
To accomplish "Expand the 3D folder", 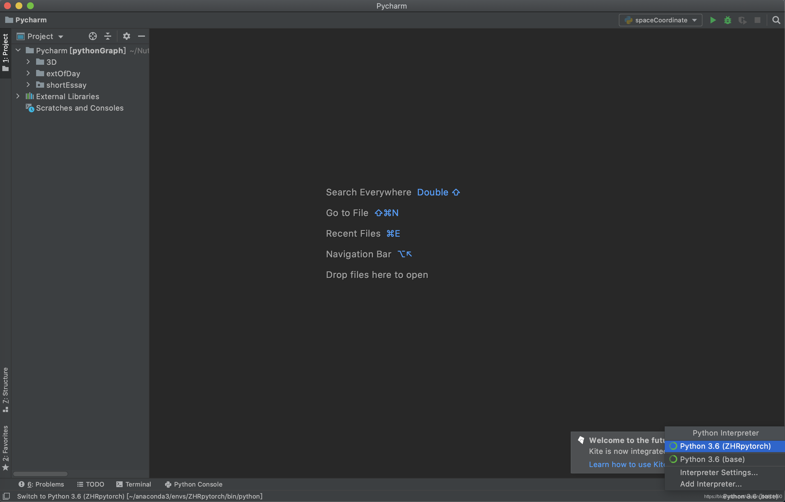I will click(x=28, y=62).
